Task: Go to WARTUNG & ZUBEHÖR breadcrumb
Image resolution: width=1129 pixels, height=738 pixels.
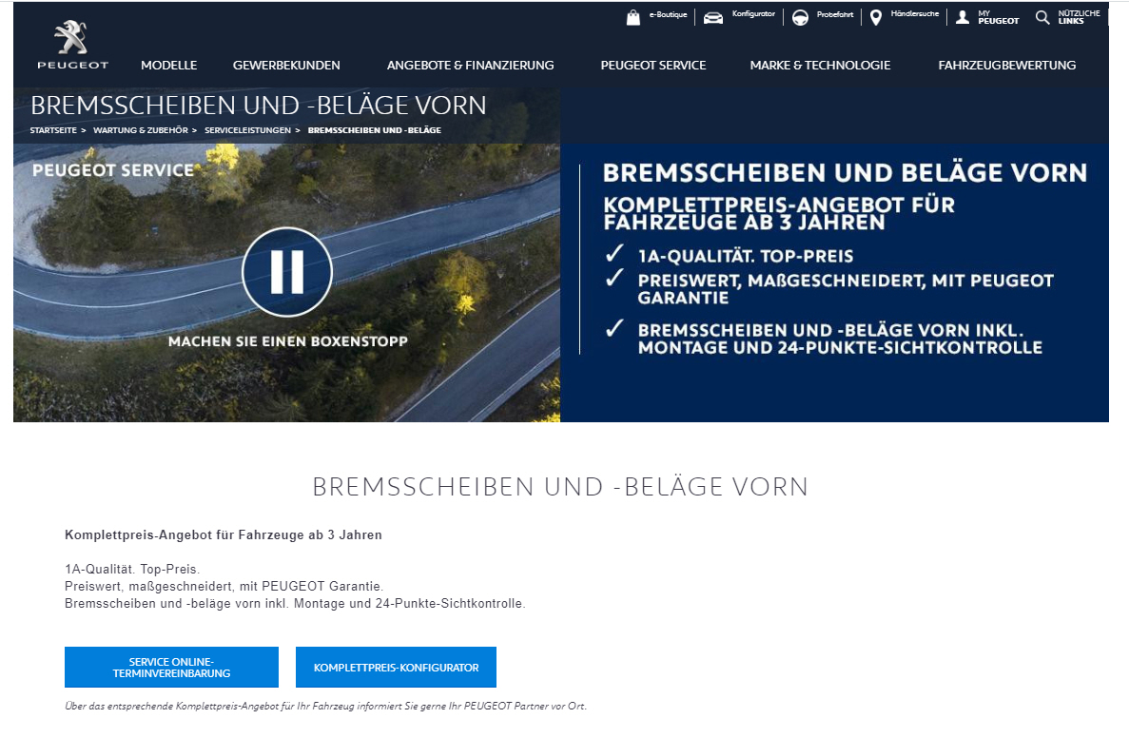Action: [x=141, y=130]
